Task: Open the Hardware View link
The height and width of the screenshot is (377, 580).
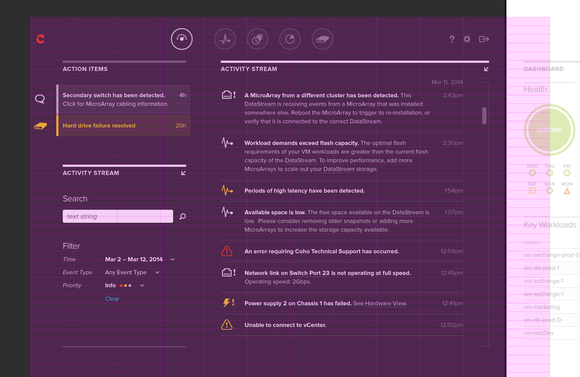Action: point(386,303)
